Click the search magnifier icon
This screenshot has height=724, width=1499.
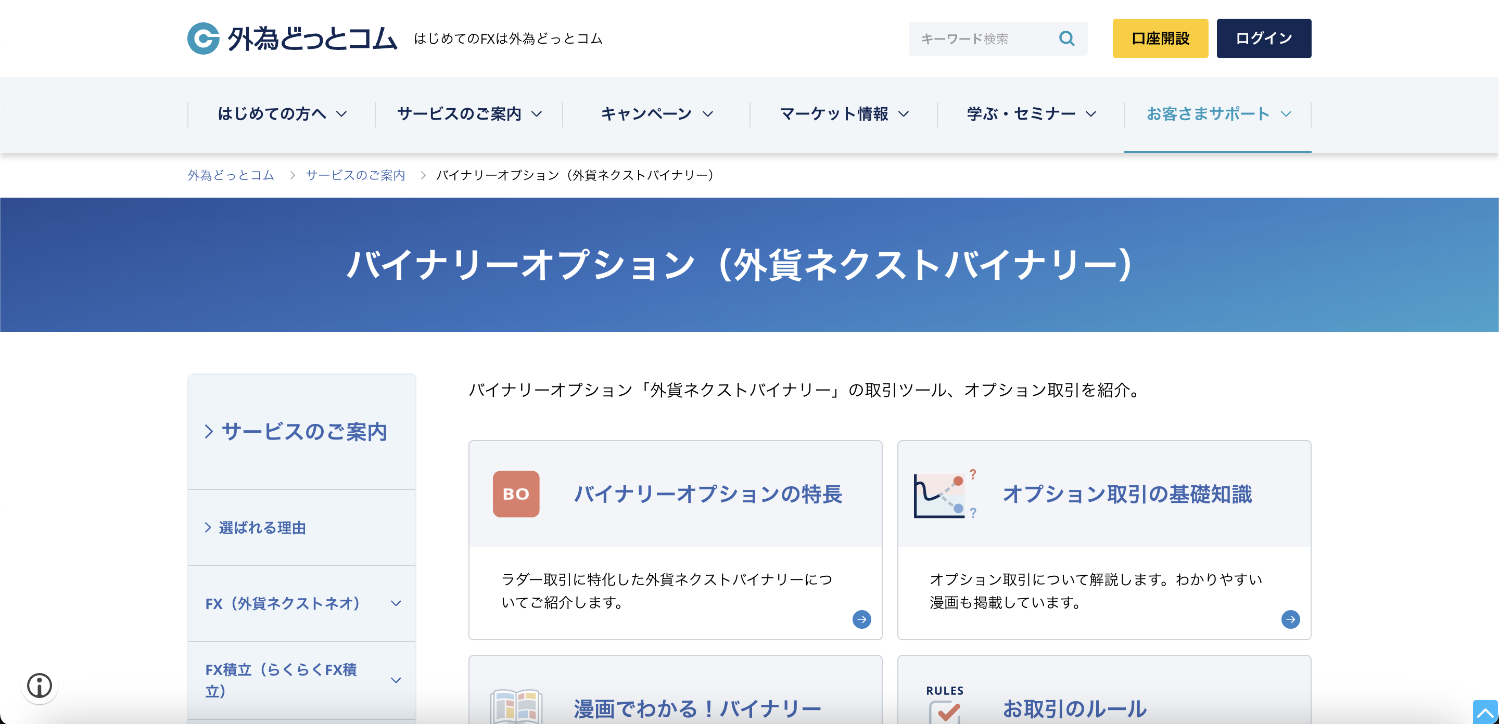click(x=1066, y=38)
